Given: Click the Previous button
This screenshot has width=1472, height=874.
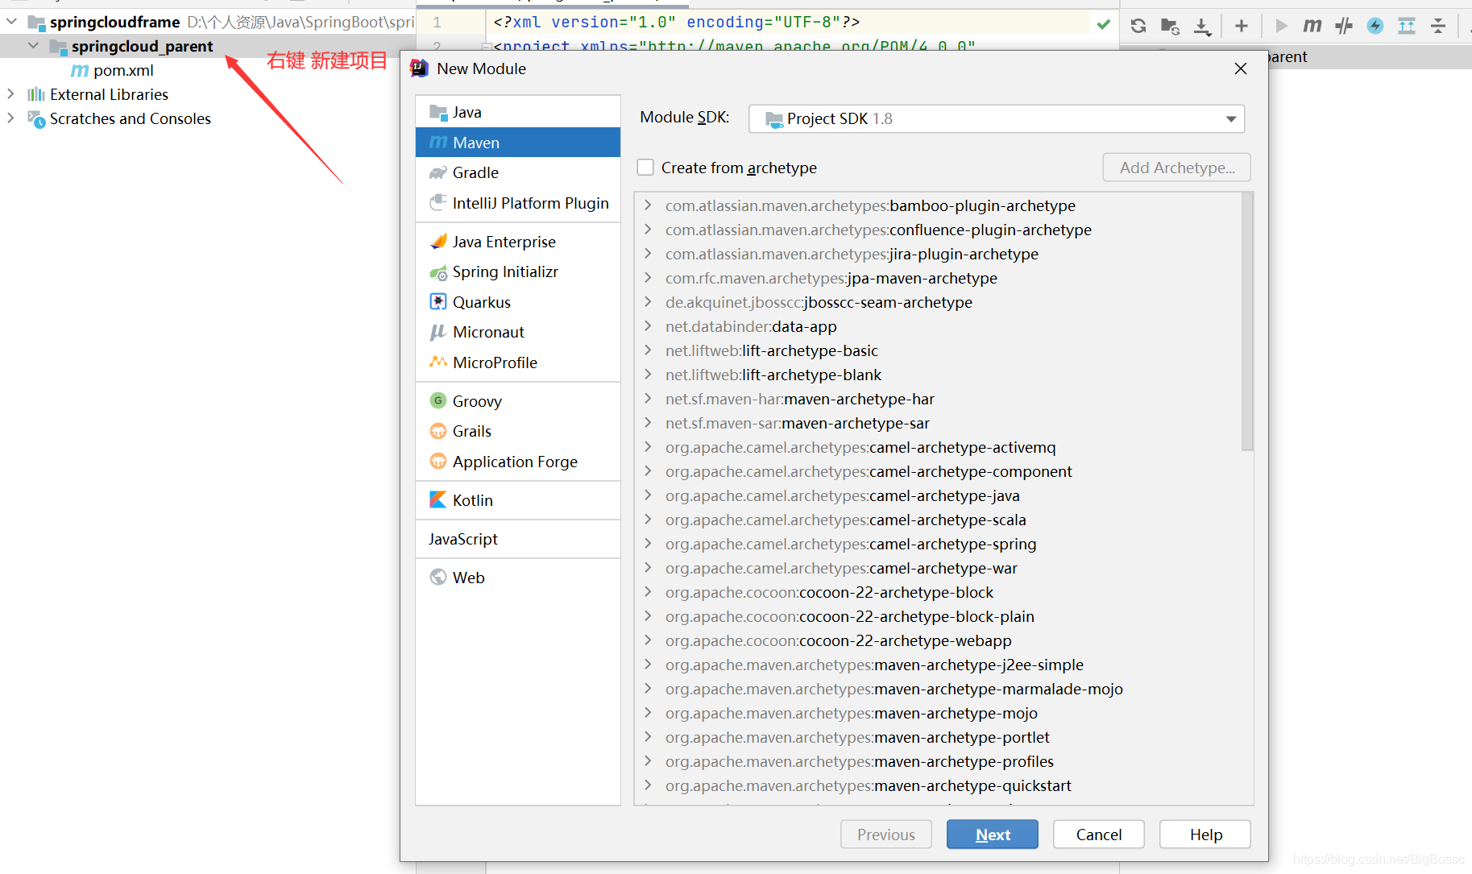Looking at the screenshot, I should tap(886, 835).
